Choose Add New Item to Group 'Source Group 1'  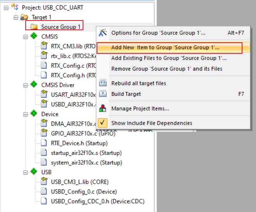pos(173,47)
